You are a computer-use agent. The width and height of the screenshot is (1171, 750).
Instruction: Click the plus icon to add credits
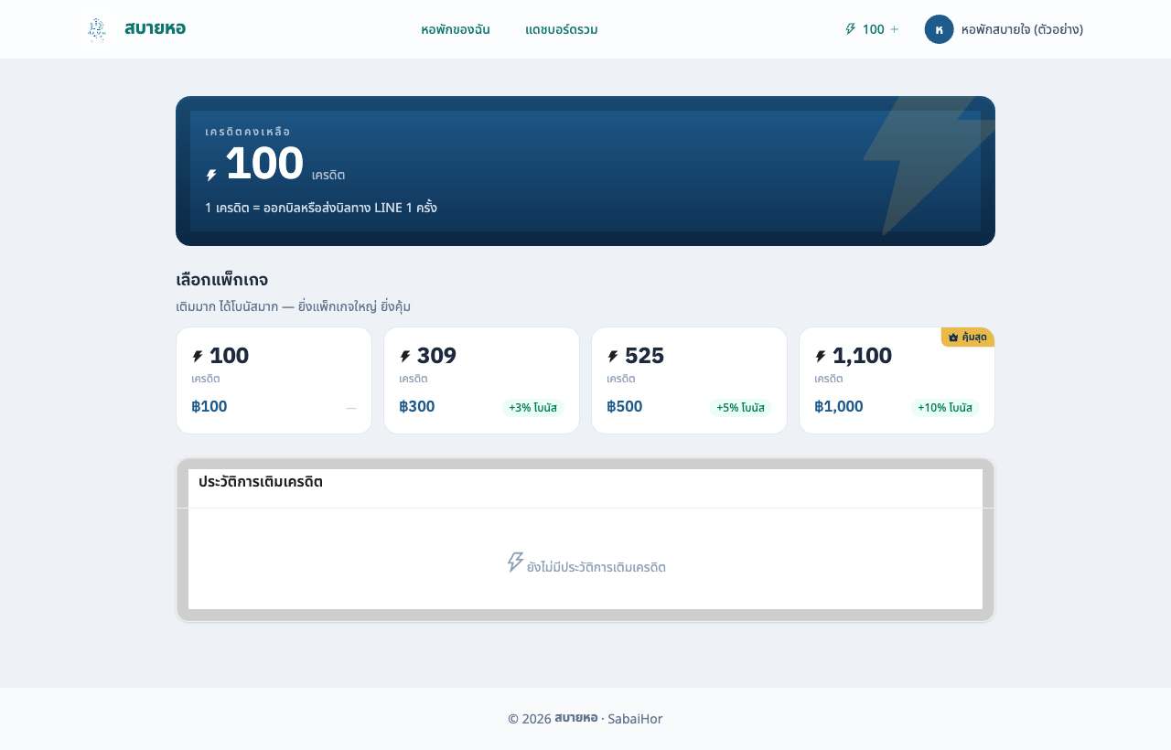pos(894,29)
